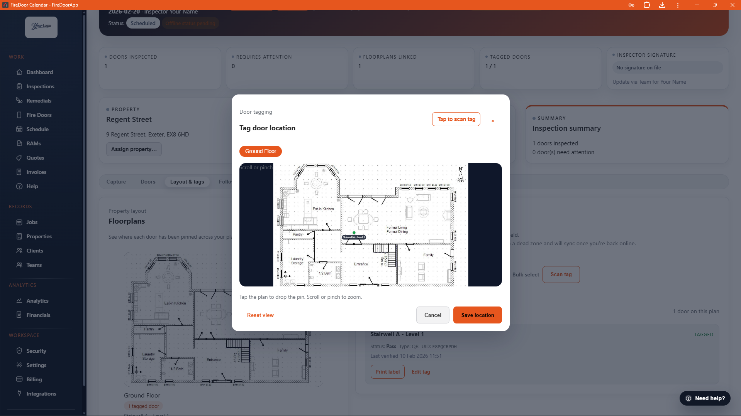View Analytics from the sidebar
Image resolution: width=741 pixels, height=416 pixels.
pos(37,301)
